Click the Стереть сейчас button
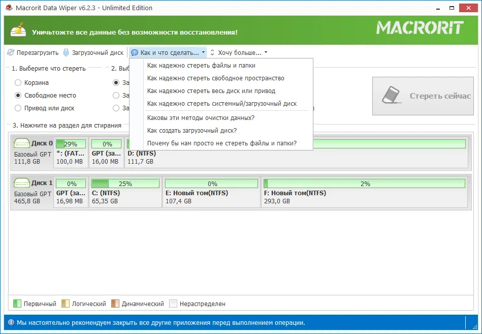 tap(423, 96)
